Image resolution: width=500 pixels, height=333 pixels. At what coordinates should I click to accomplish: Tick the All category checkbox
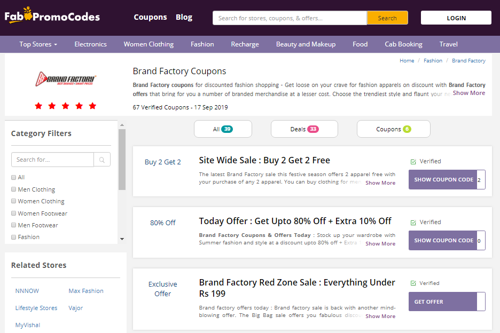13,178
